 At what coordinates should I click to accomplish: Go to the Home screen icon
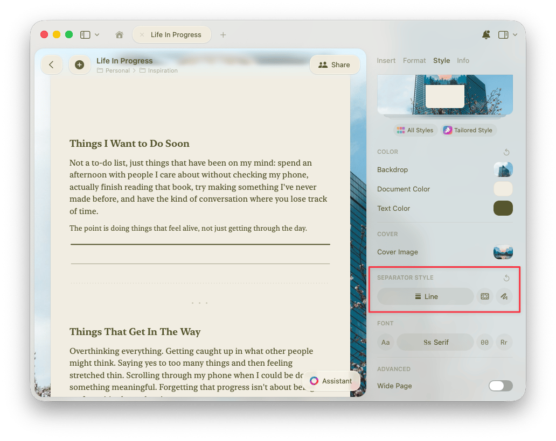pos(120,34)
